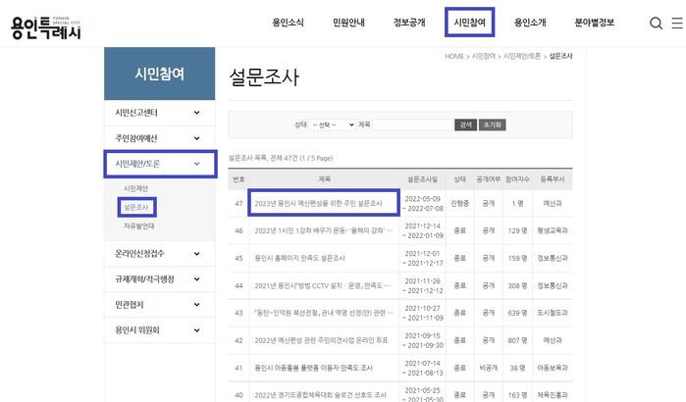Viewport: 686px width, 402px height.
Task: Click the 807 명 participant count
Action: [517, 340]
